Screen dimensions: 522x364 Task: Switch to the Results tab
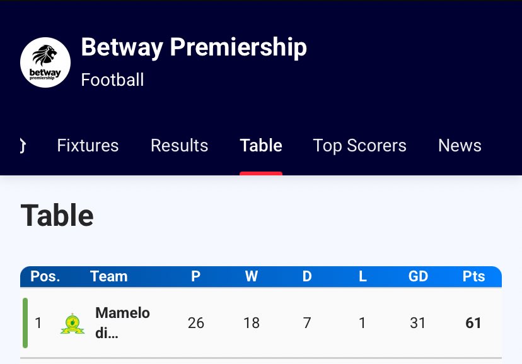tap(180, 146)
